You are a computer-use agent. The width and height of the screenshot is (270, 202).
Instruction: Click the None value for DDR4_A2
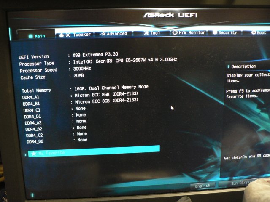click(81, 121)
